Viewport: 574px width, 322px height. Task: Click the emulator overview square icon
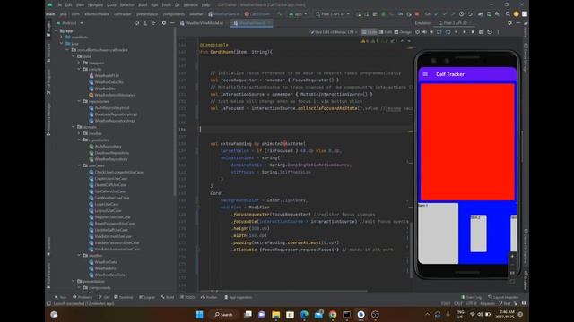[x=473, y=32]
